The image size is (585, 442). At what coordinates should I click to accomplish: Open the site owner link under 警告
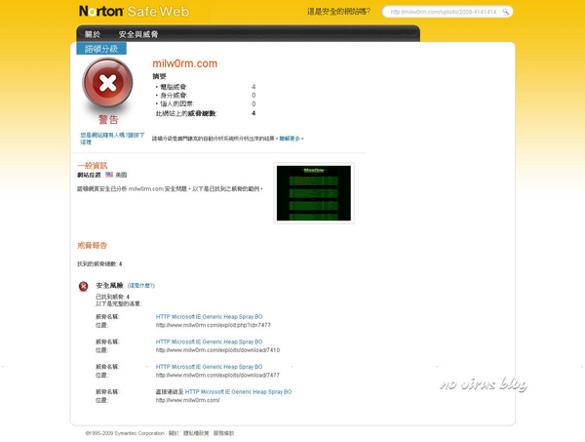point(112,139)
